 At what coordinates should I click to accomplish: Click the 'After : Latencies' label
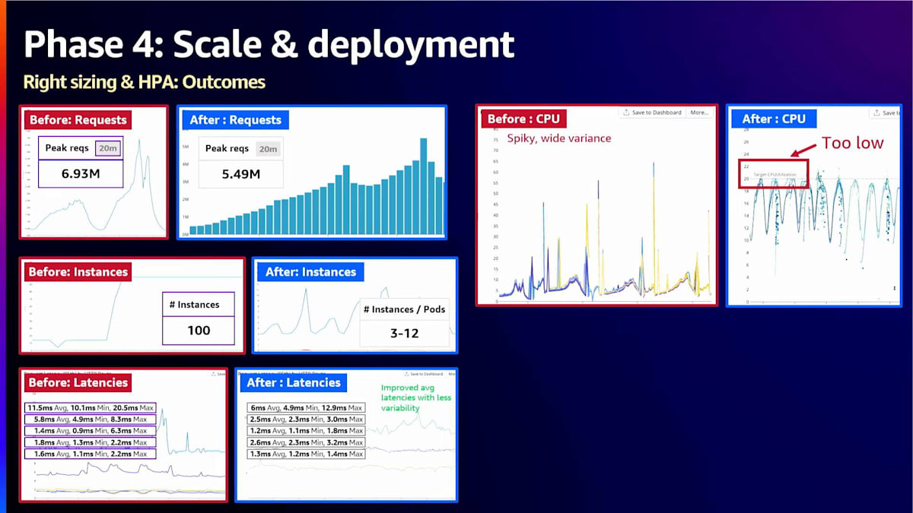[x=294, y=382]
